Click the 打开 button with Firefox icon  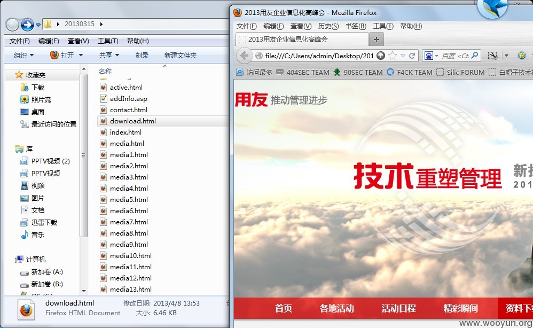pyautogui.click(x=62, y=55)
